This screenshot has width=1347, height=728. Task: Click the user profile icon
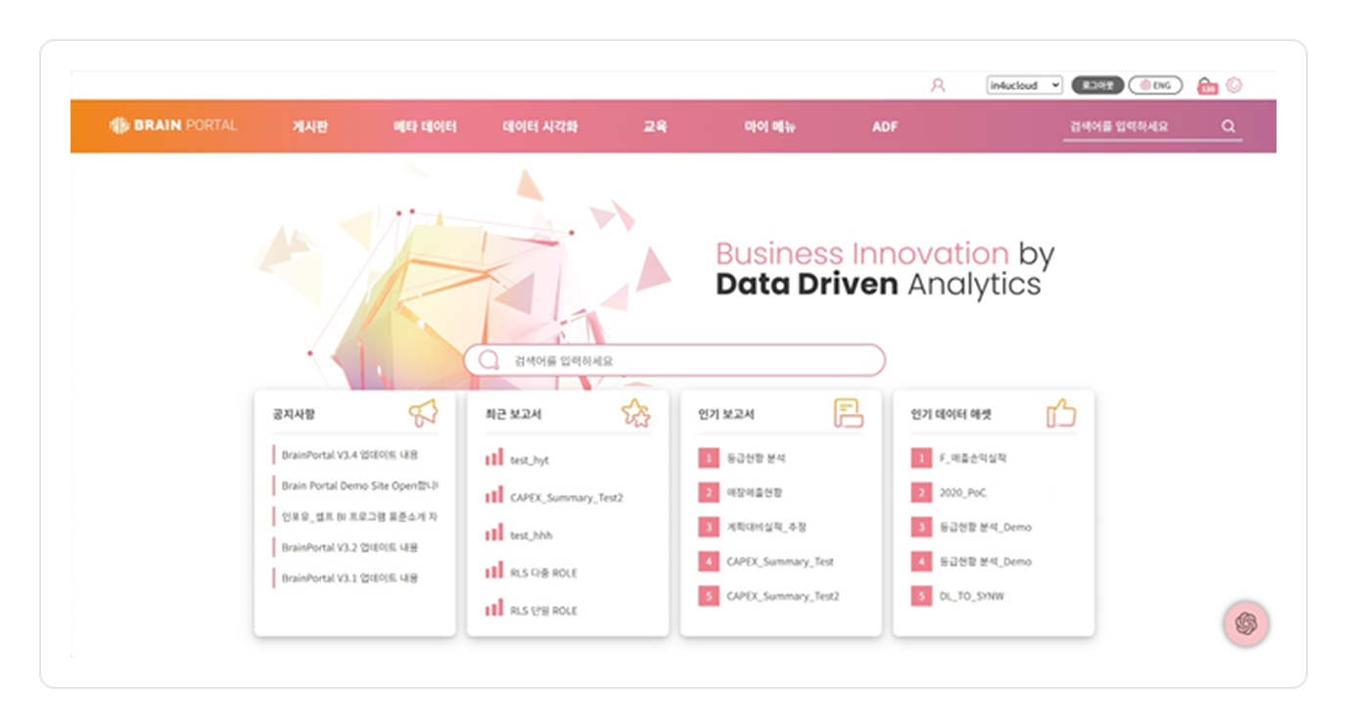tap(938, 86)
